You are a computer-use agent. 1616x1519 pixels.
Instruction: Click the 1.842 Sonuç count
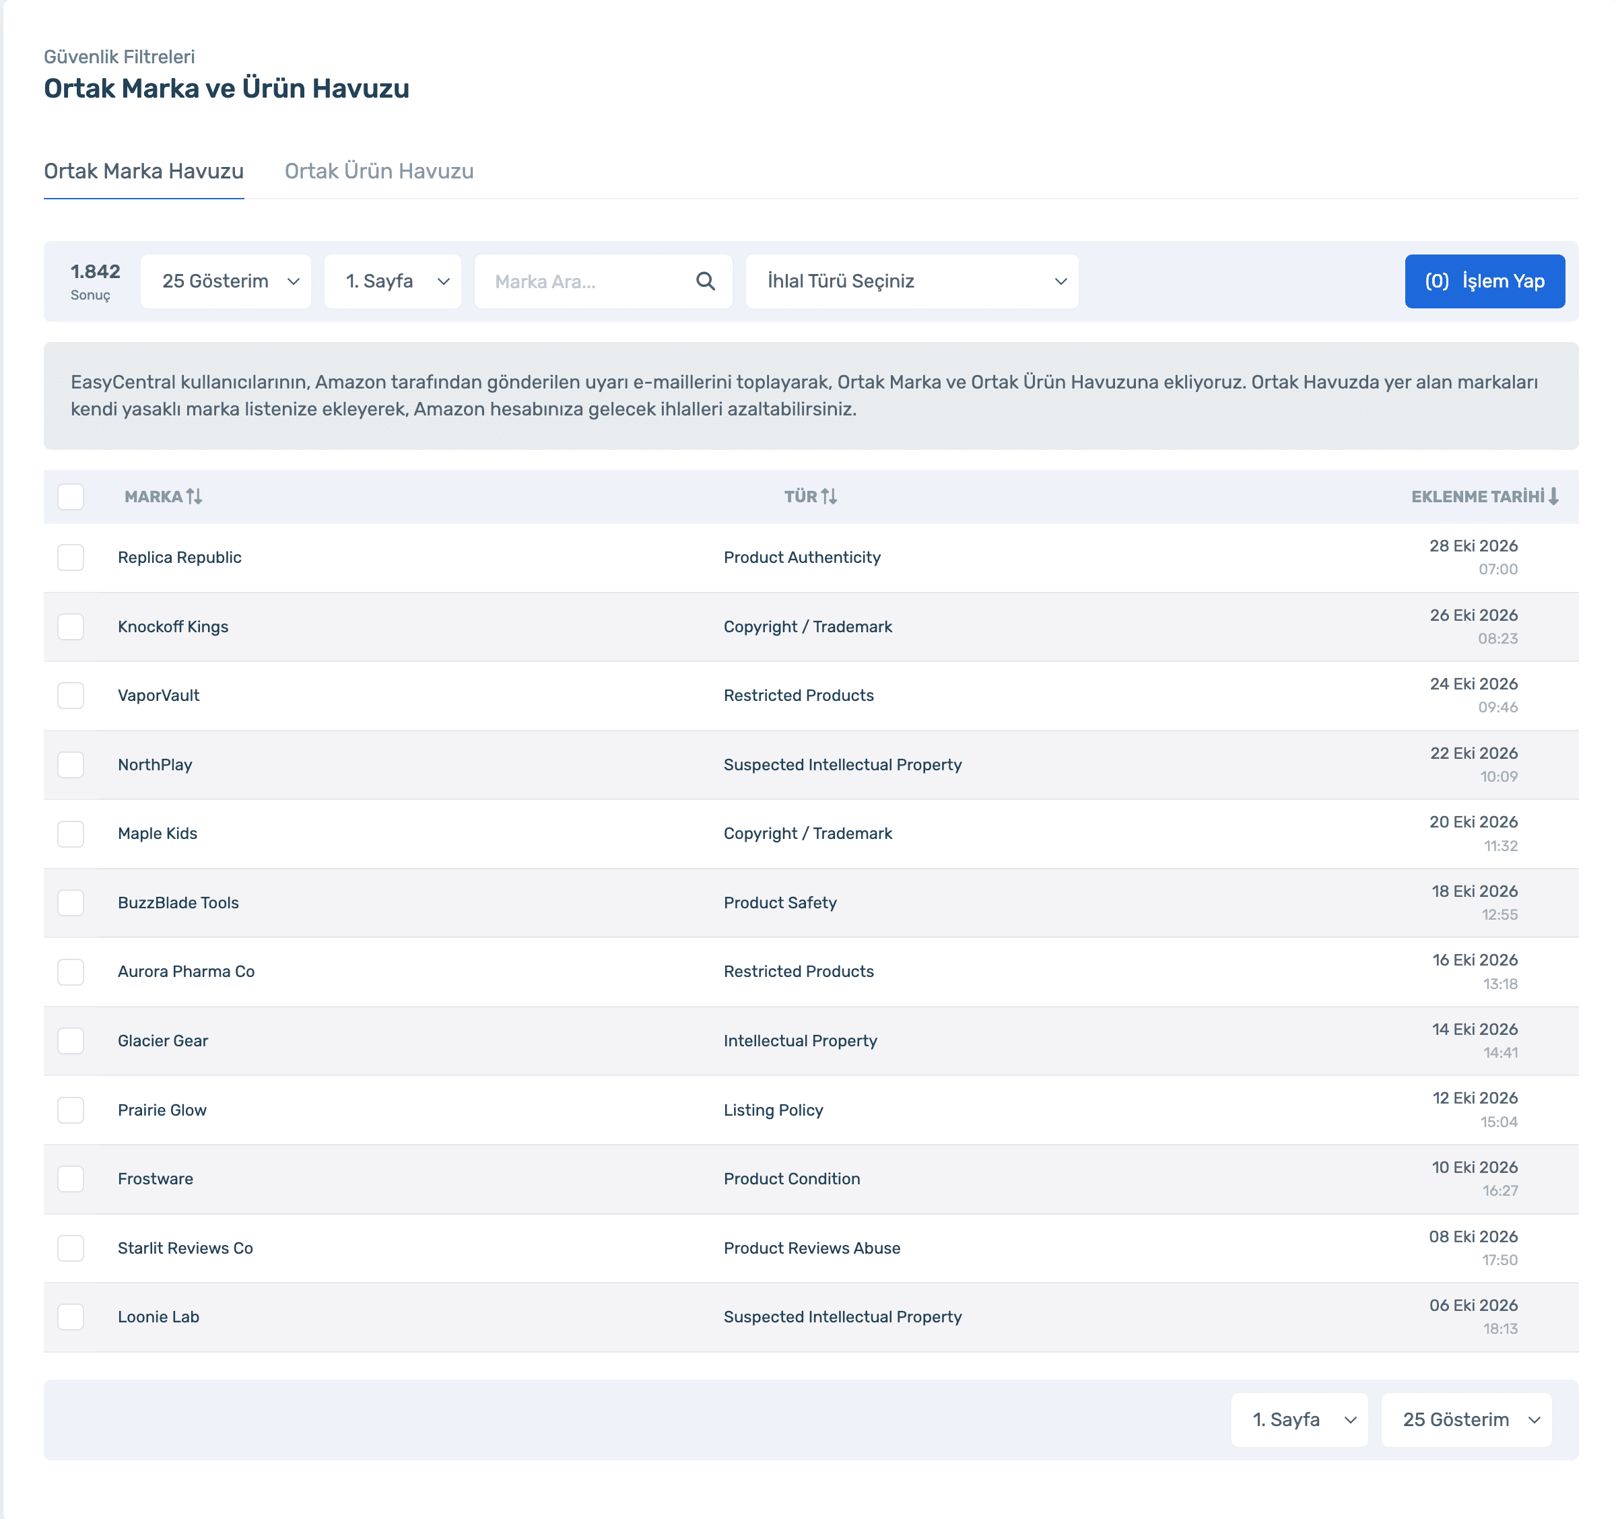[95, 281]
